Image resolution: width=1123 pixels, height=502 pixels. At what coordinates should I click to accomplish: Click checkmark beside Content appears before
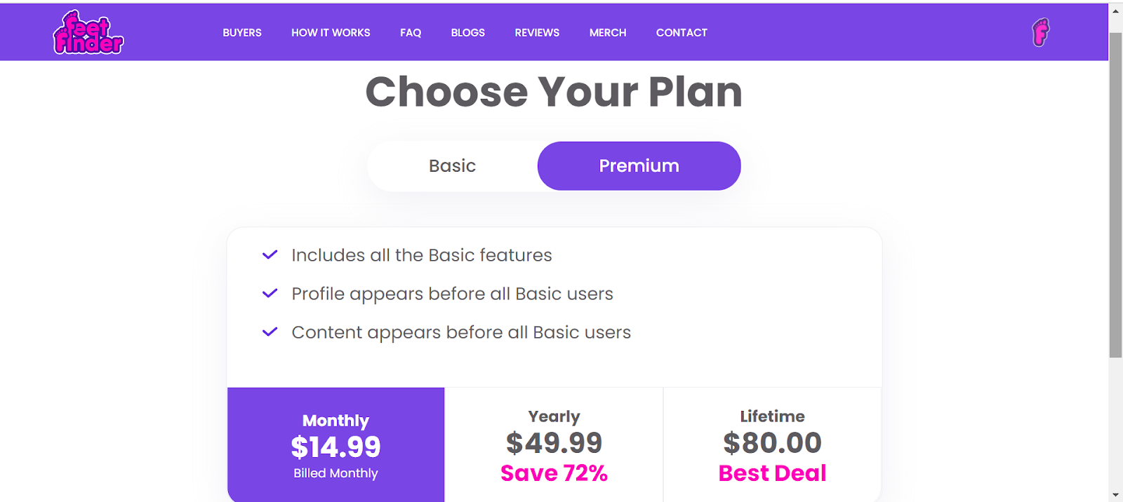pyautogui.click(x=270, y=332)
